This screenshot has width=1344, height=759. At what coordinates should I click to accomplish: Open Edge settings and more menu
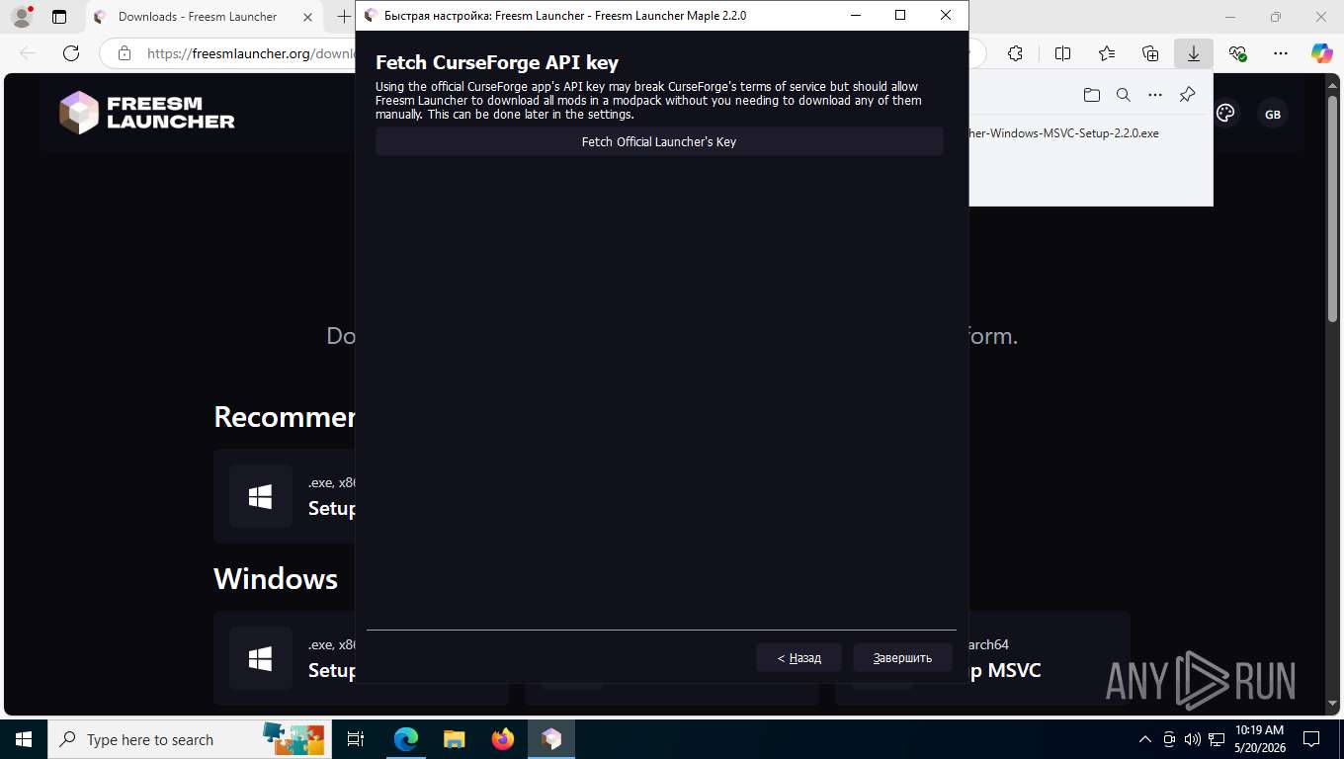1281,53
